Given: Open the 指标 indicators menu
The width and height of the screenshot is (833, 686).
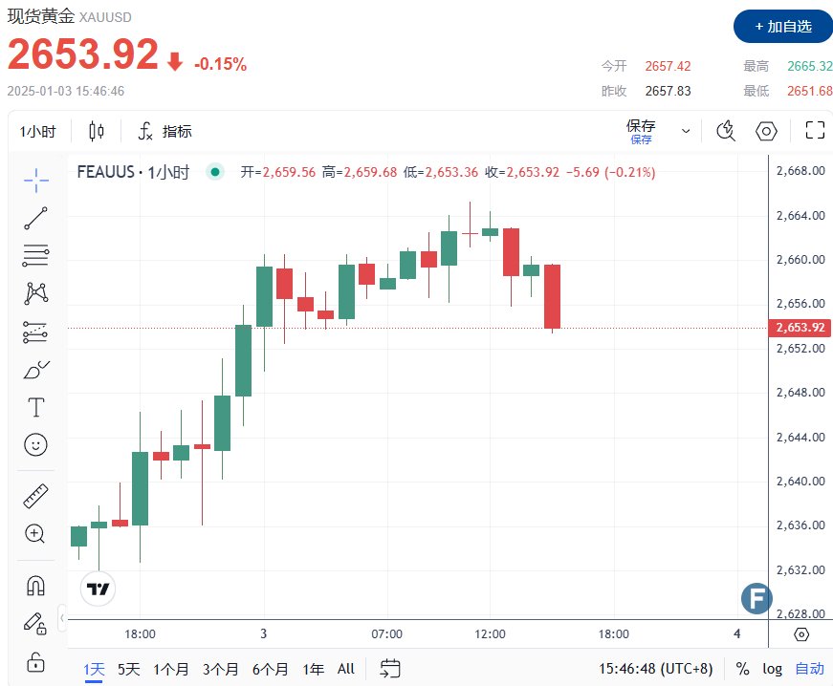Looking at the screenshot, I should pos(165,131).
